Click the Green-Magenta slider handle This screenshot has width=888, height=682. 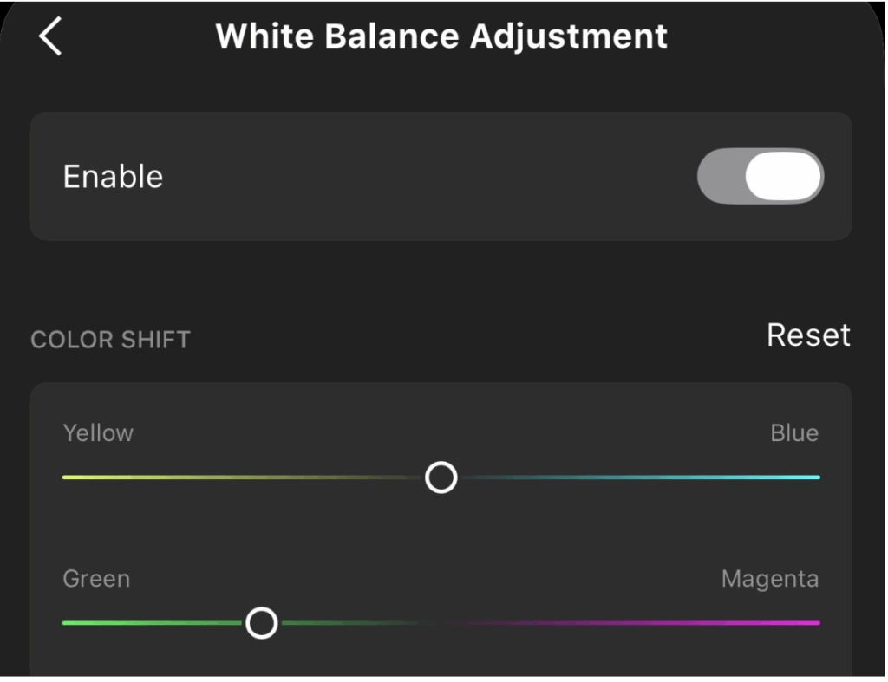coord(261,622)
